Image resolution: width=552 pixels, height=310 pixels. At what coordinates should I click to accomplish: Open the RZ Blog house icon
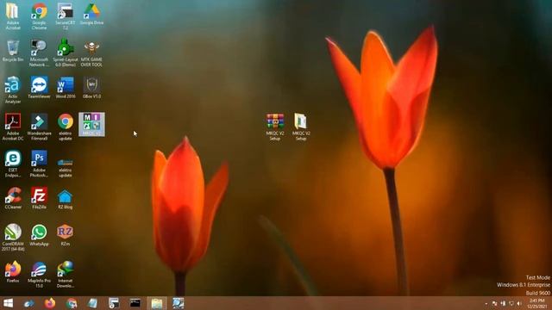click(66, 199)
